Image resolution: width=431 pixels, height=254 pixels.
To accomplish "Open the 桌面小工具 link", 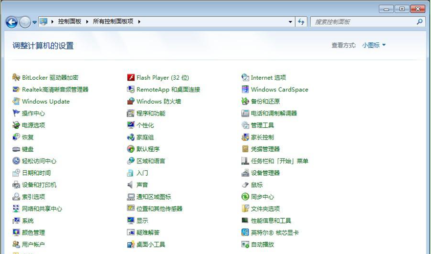I will click(x=151, y=244).
